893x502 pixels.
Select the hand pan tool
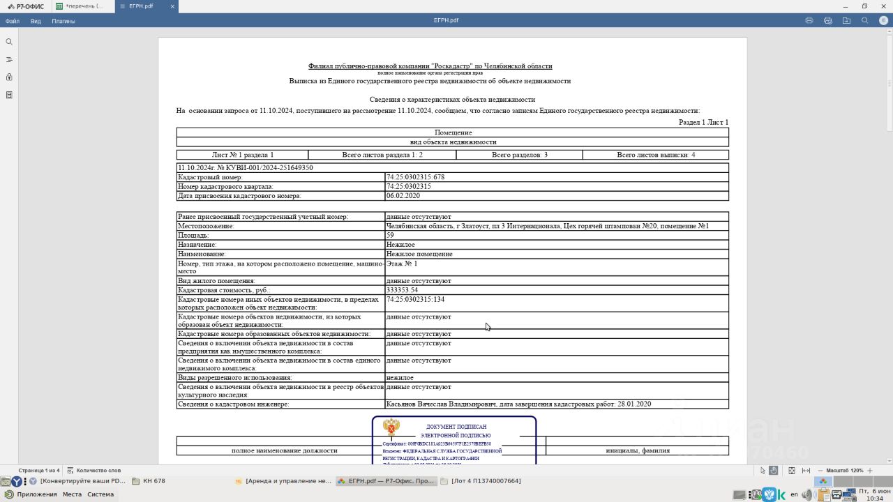tap(773, 471)
